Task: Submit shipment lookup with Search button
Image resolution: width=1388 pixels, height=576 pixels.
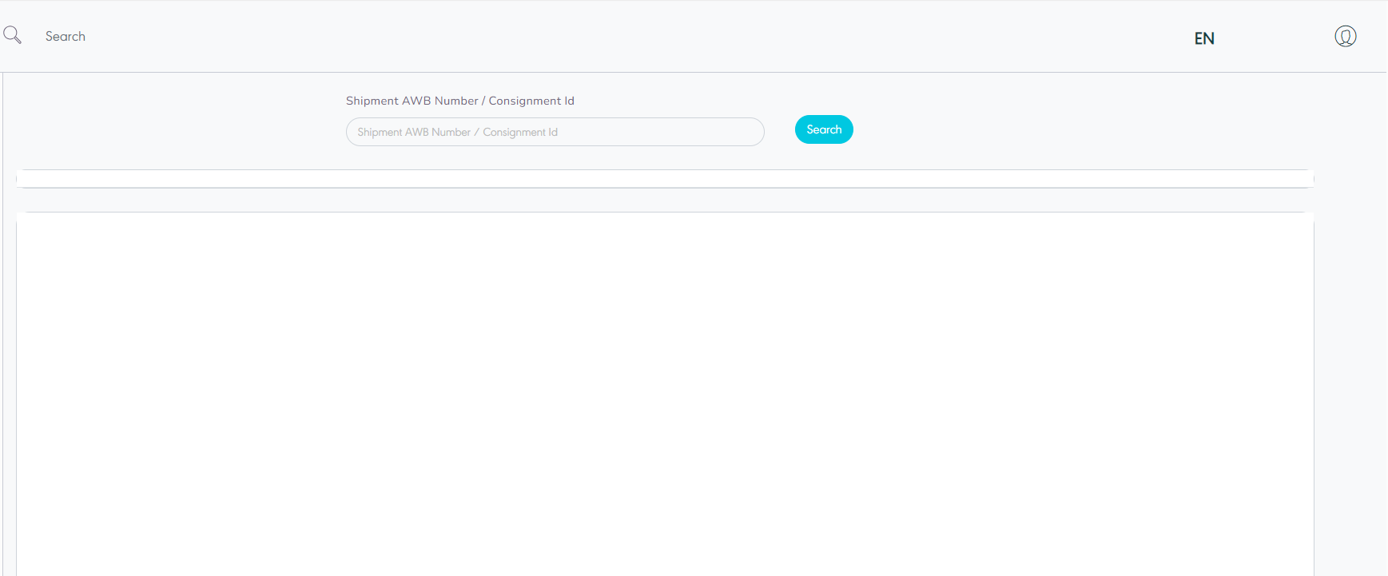Action: 823,129
